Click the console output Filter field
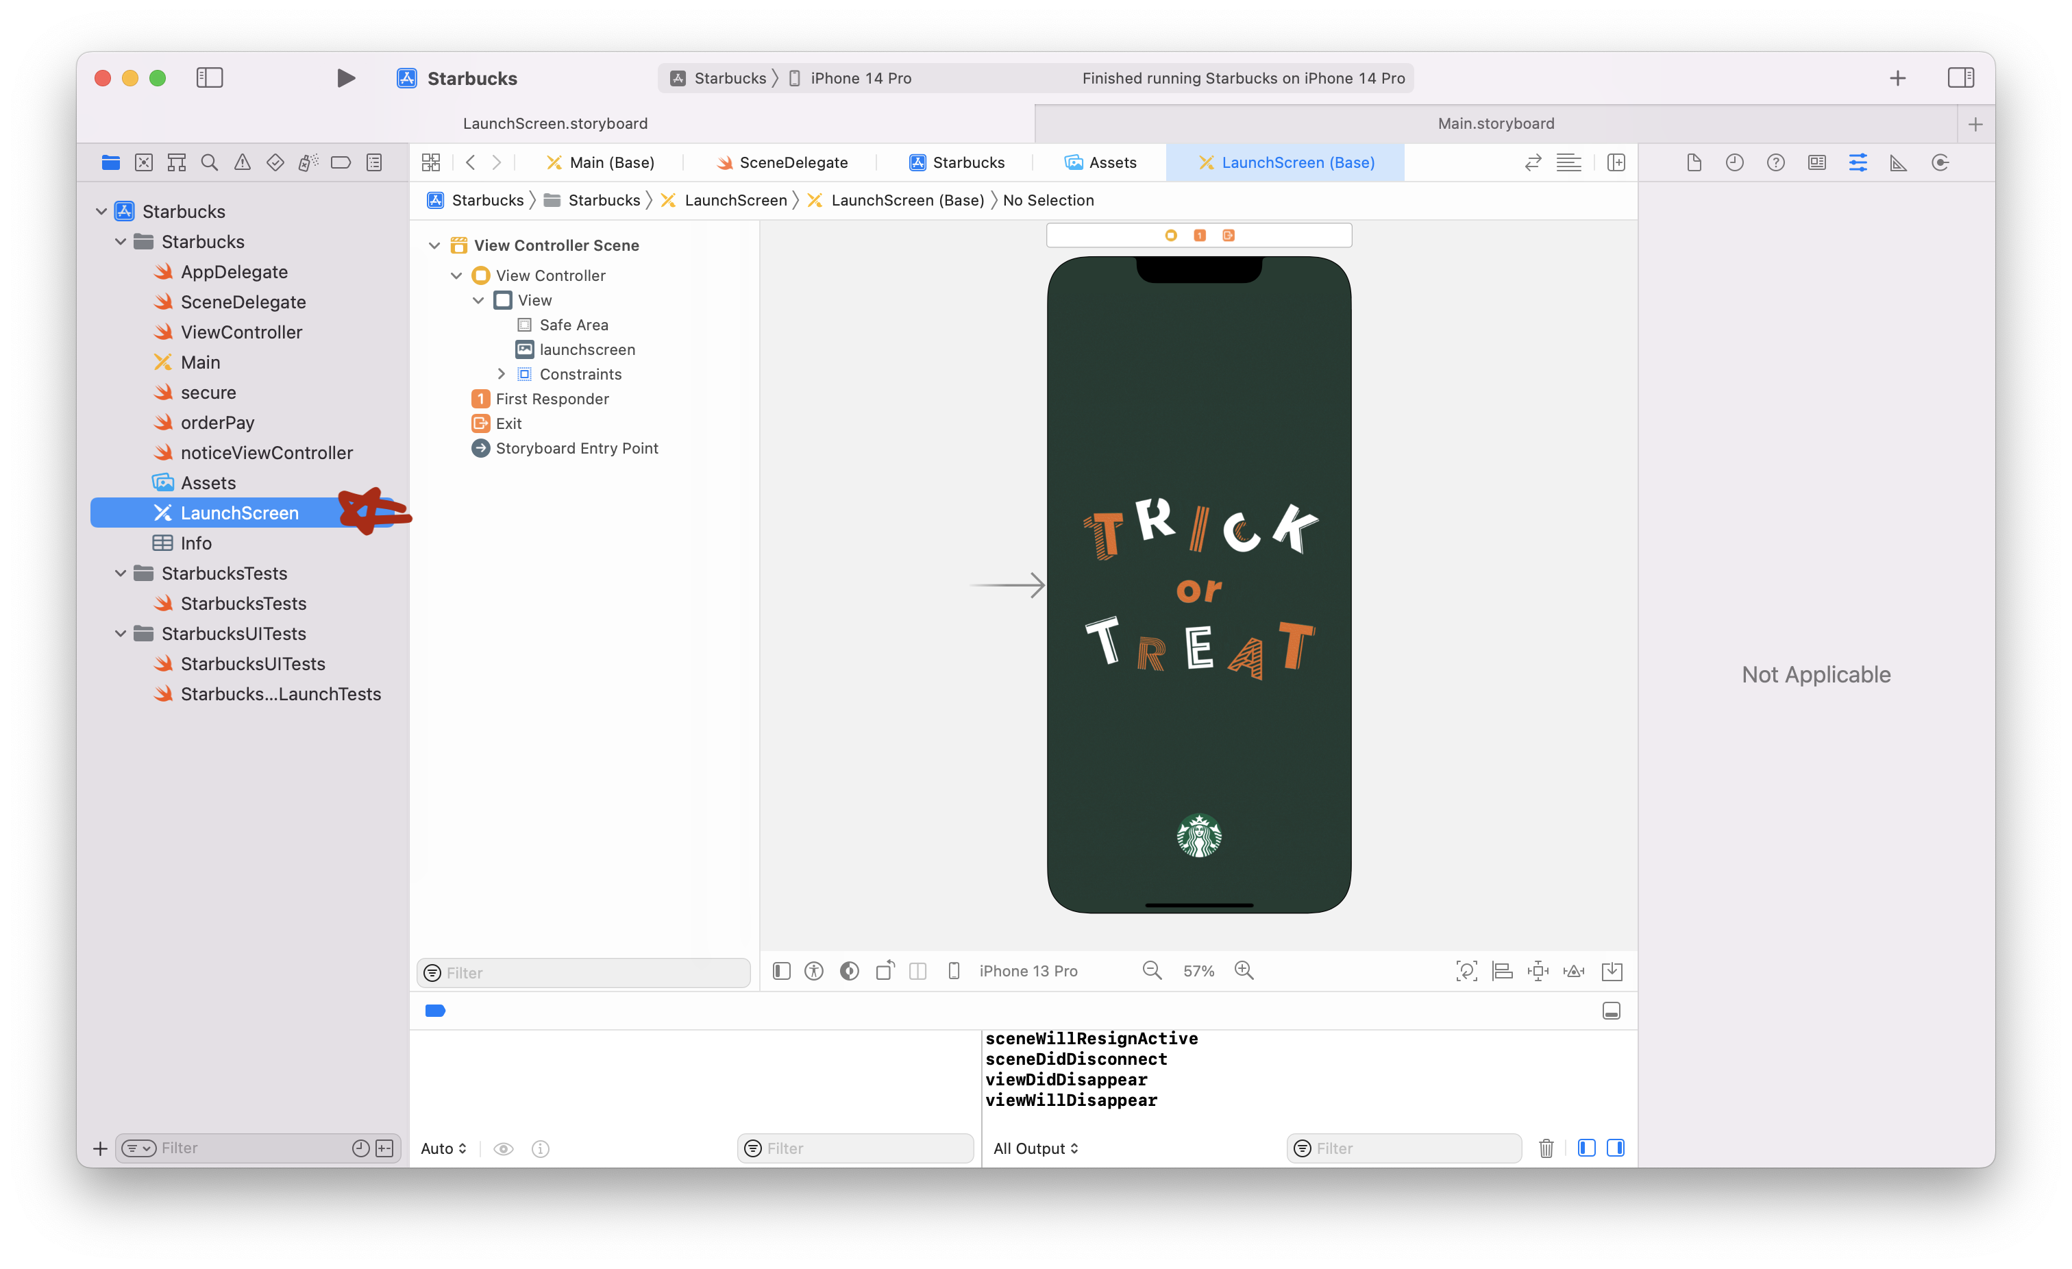This screenshot has width=2072, height=1269. pyautogui.click(x=1403, y=1148)
